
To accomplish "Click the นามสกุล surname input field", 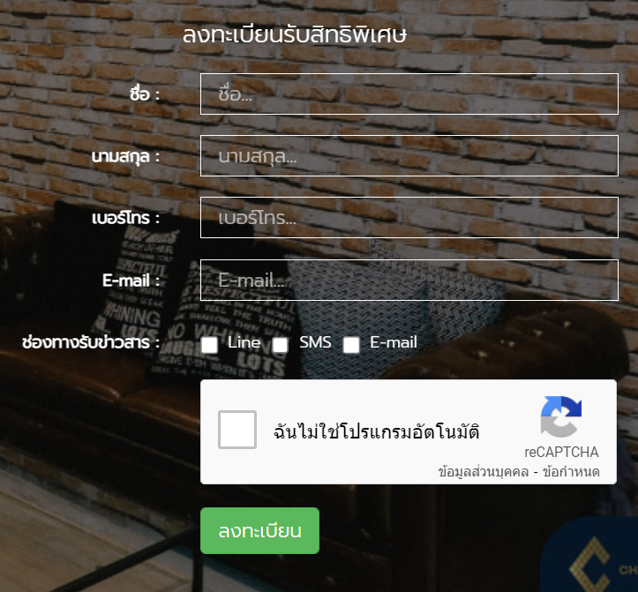I will click(409, 156).
